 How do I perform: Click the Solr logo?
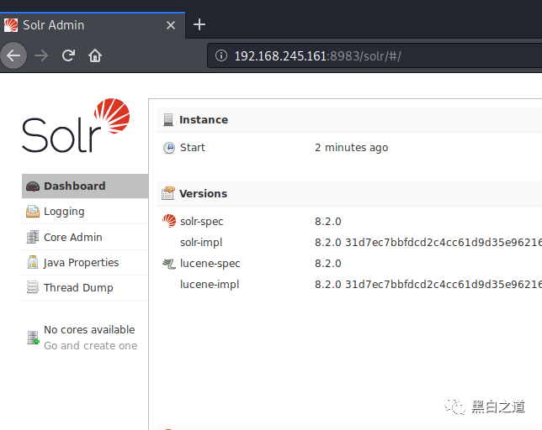[x=76, y=125]
